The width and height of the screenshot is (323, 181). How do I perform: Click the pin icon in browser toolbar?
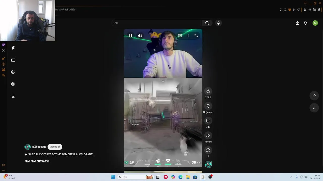point(280,10)
